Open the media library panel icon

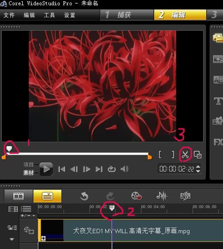(x=218, y=38)
